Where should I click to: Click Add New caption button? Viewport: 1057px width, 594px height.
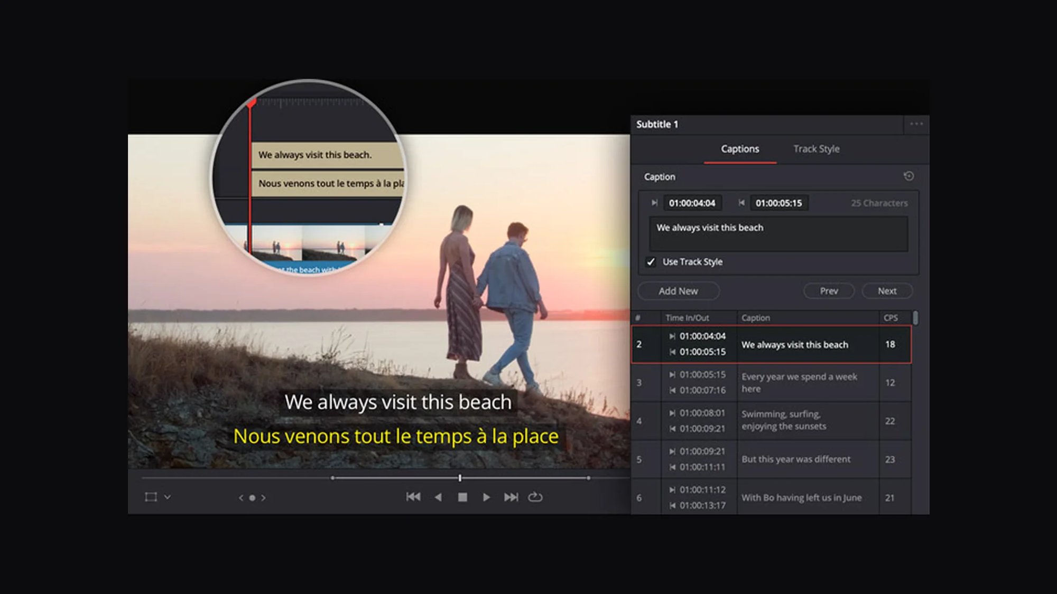(678, 291)
